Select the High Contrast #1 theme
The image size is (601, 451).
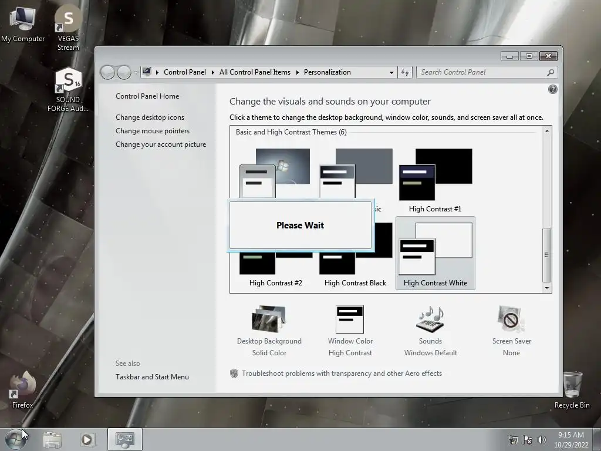pos(435,181)
